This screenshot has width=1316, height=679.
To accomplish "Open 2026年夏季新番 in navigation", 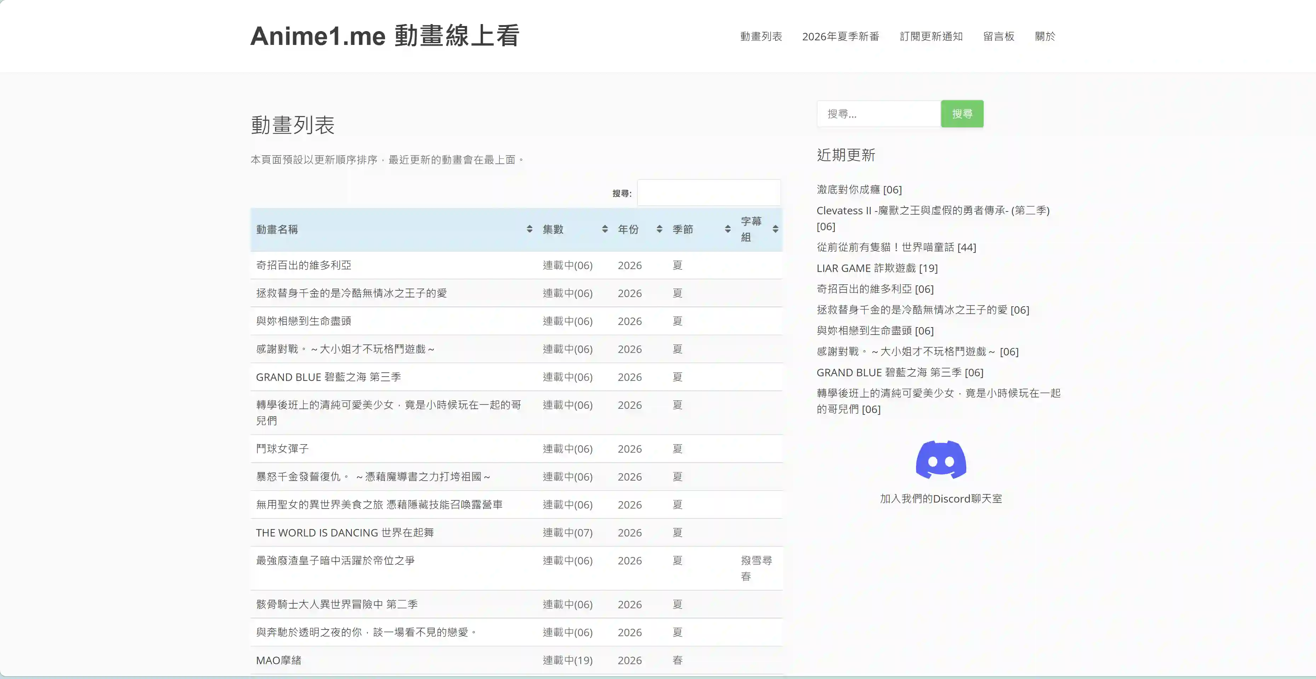I will (841, 36).
